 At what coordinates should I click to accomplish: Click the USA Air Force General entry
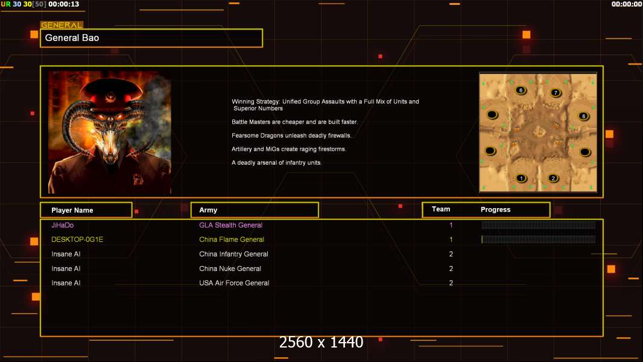tap(234, 283)
